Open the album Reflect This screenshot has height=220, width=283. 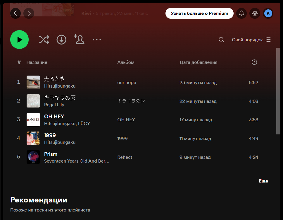pos(125,157)
